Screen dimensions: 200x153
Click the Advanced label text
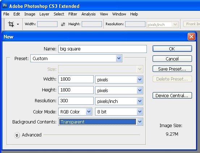coord(31,135)
